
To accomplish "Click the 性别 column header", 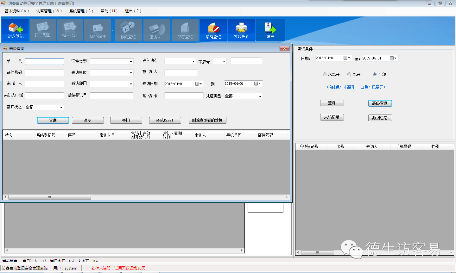I will click(438, 146).
